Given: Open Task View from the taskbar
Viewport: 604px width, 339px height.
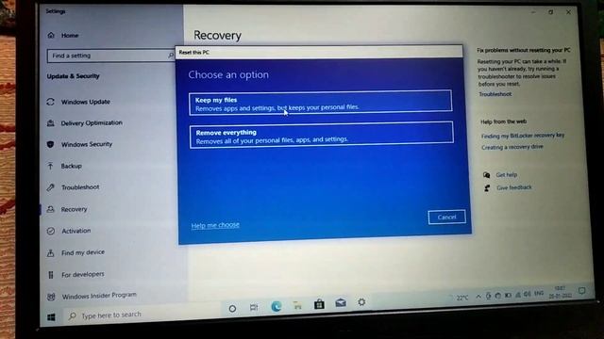Looking at the screenshot, I should pyautogui.click(x=254, y=308).
